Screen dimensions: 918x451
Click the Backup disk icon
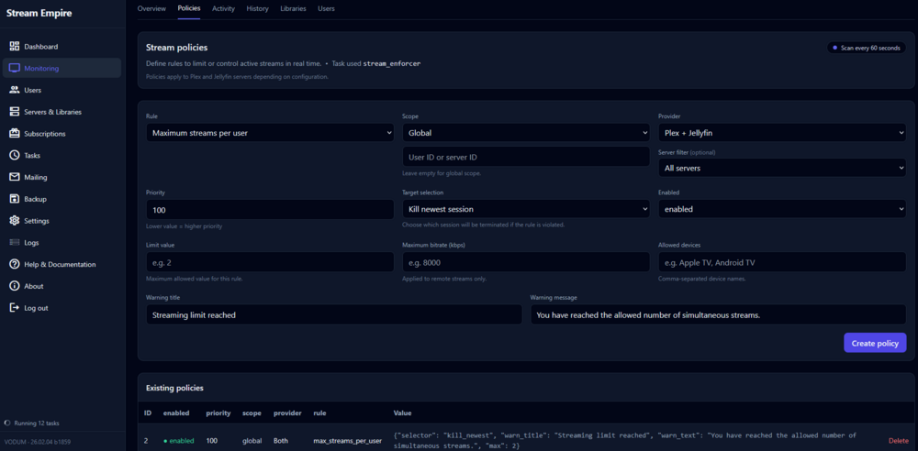click(15, 199)
